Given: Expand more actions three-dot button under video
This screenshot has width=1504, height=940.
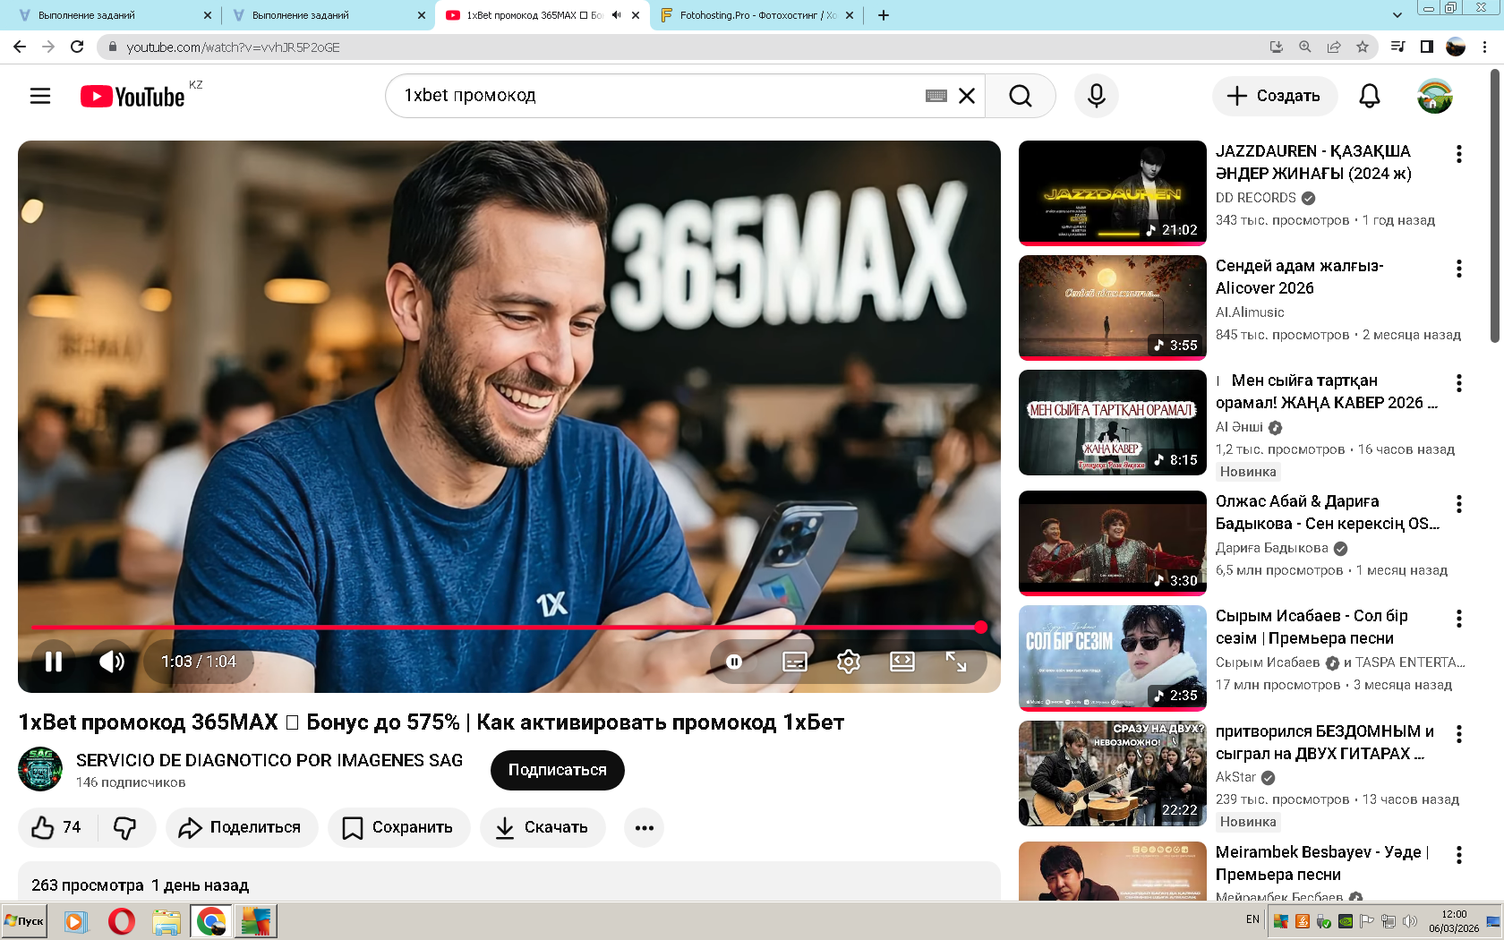Looking at the screenshot, I should point(644,827).
